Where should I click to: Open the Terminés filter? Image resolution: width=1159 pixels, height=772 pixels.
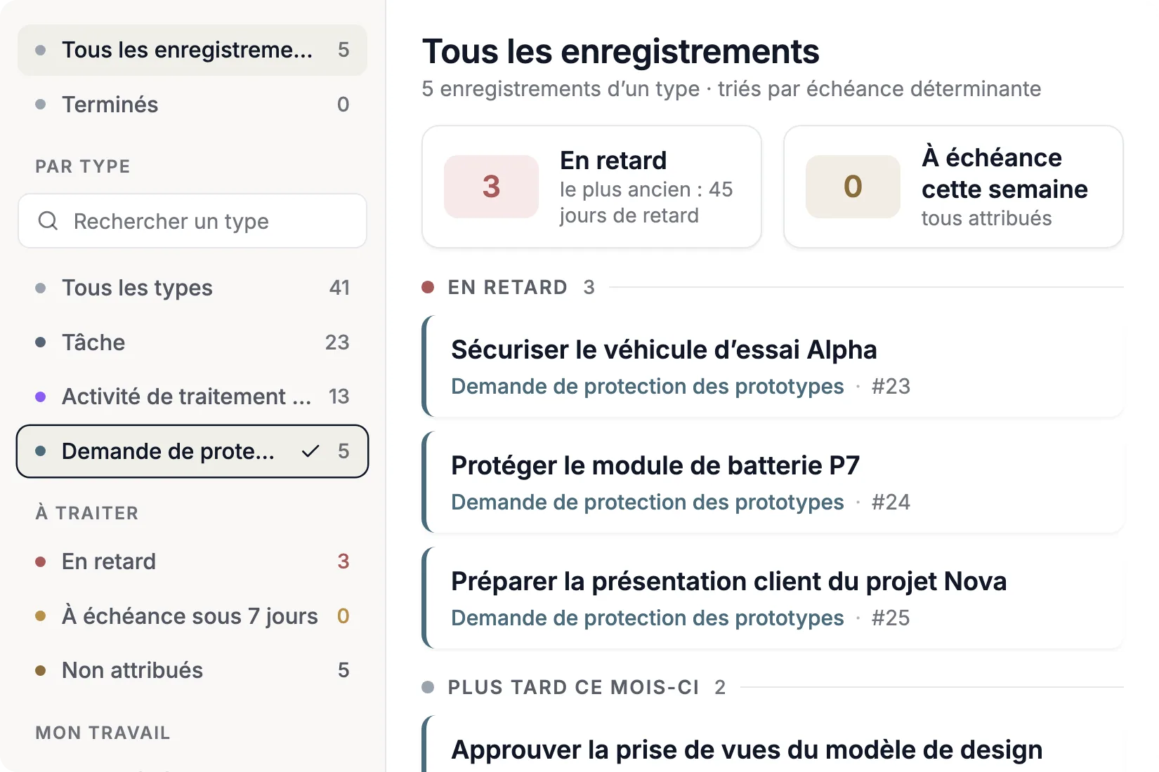click(192, 105)
